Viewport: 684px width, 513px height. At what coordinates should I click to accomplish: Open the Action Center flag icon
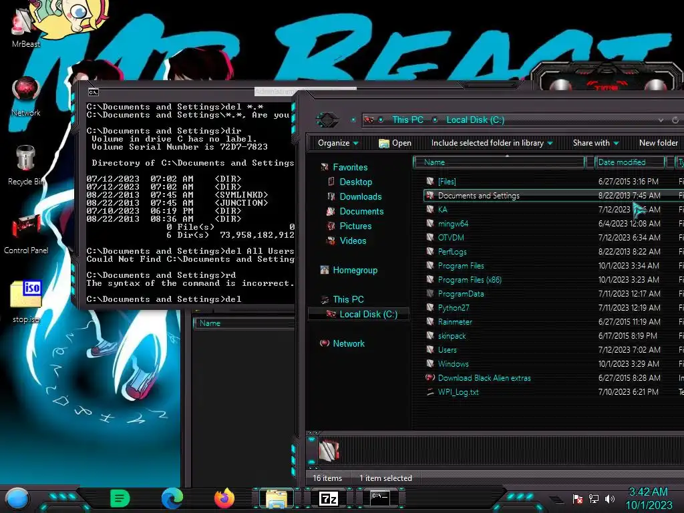[578, 498]
